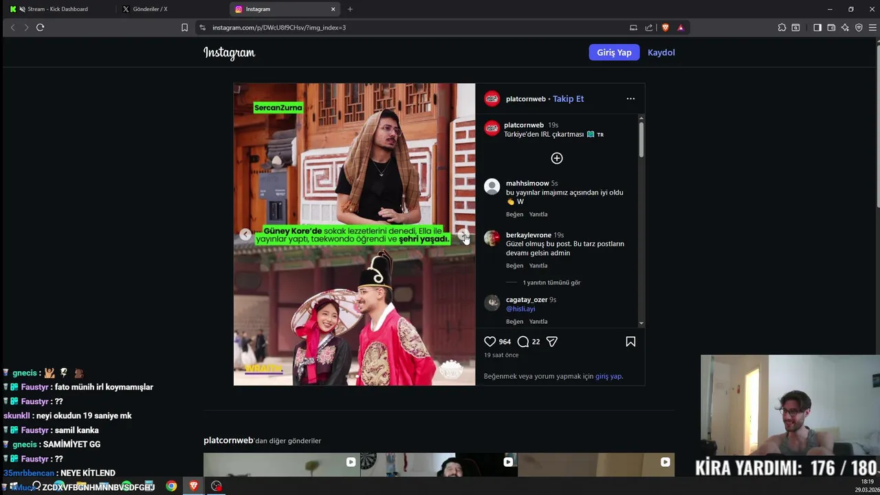Install app icon in address bar
Viewport: 880px width, 495px height.
point(633,27)
